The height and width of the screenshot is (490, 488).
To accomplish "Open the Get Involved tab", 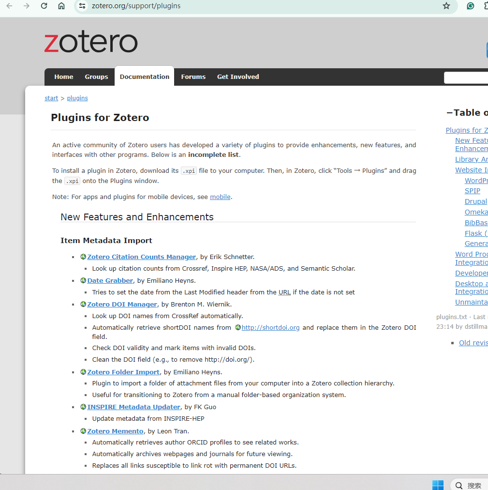I will pos(238,77).
